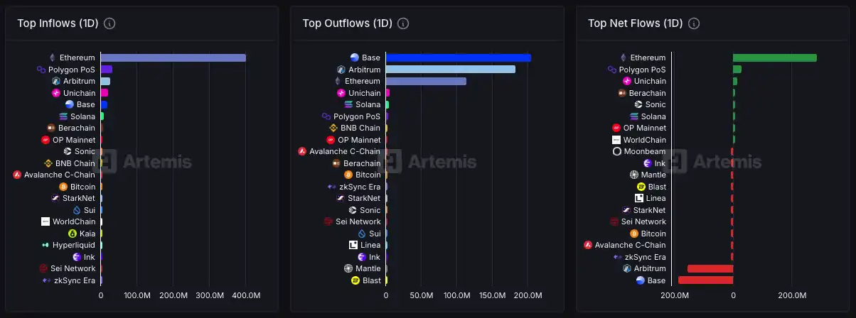856x318 pixels.
Task: Click the Polygon PoS bar in Top Inflows
Action: coord(107,70)
